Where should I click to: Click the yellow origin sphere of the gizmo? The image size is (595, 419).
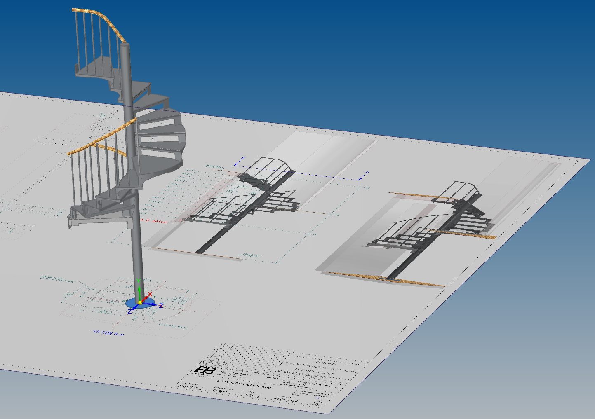click(x=140, y=302)
